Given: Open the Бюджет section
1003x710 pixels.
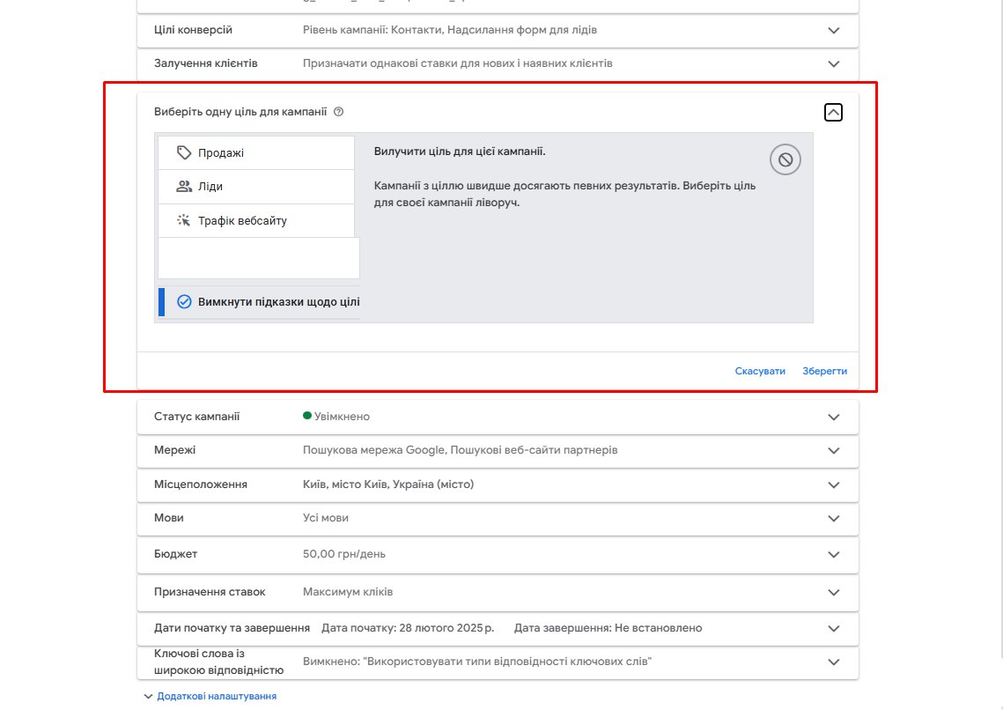Looking at the screenshot, I should point(498,554).
